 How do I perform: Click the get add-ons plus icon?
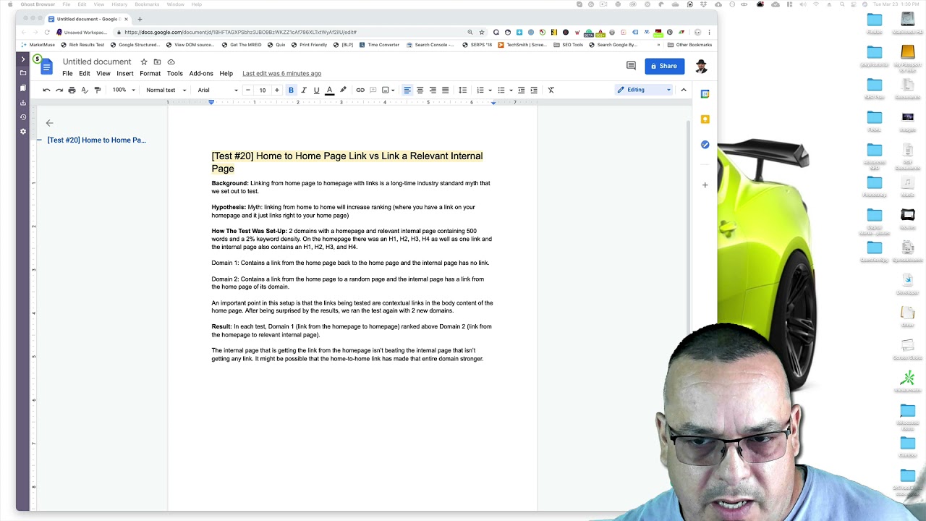pyautogui.click(x=705, y=185)
